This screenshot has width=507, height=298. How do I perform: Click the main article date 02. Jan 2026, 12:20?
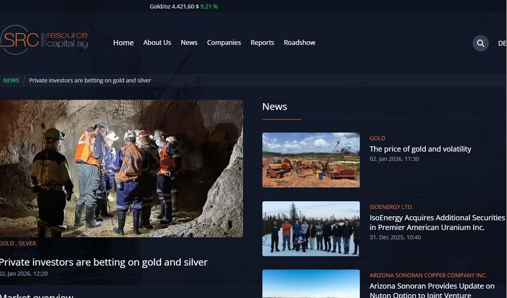pos(24,274)
